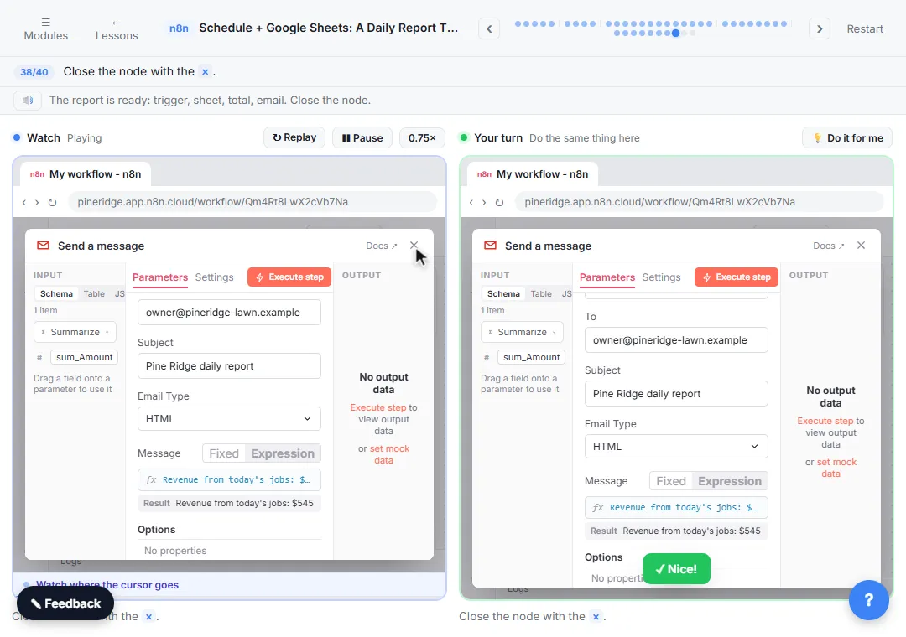Expand Summarize node in Watch input
Viewport: 906px width, 637px height.
coord(75,332)
